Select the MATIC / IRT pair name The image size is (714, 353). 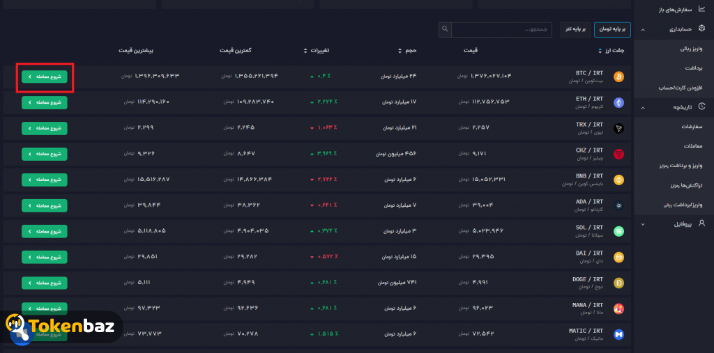[x=586, y=331]
